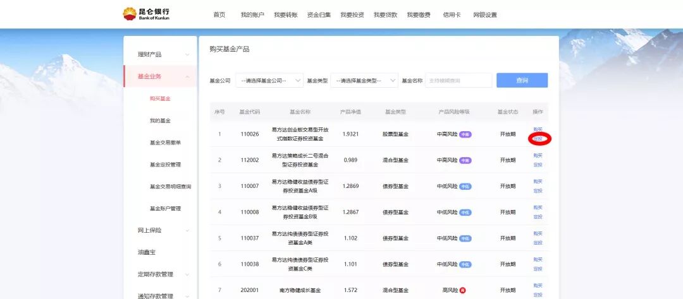Click net value 1.572
Viewport: 683px width, 299px height.
(x=350, y=290)
